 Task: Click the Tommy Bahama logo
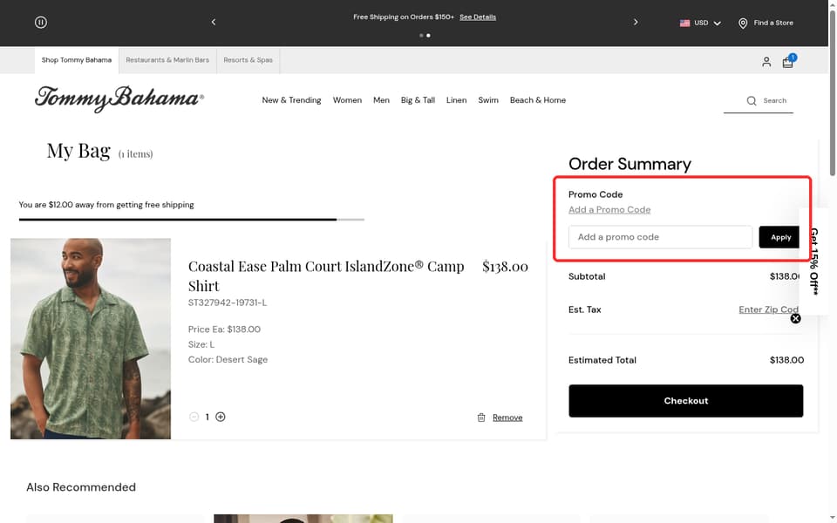(119, 98)
